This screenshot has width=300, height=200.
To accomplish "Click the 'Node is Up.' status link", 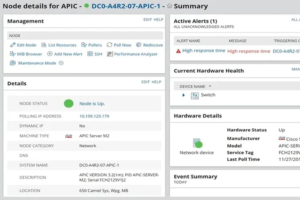I will [92, 104].
